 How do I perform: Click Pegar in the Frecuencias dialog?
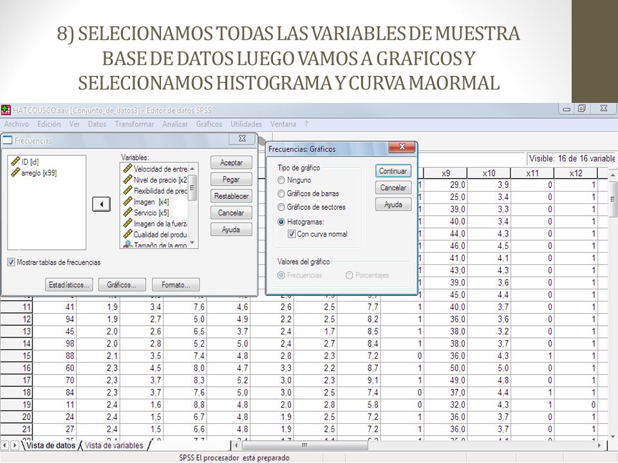231,179
